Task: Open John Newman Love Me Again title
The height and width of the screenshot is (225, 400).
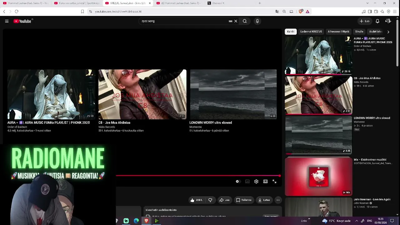Action: point(372,199)
